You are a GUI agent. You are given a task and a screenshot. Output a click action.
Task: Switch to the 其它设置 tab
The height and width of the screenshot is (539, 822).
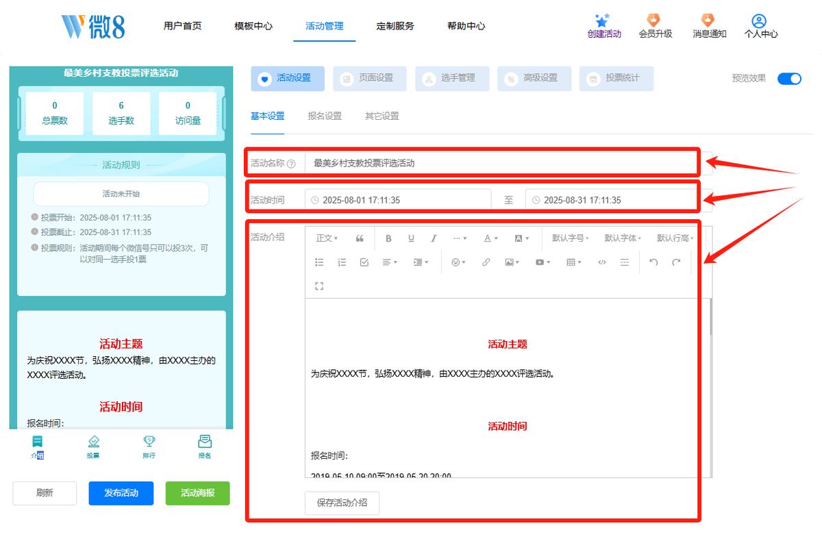click(x=382, y=116)
